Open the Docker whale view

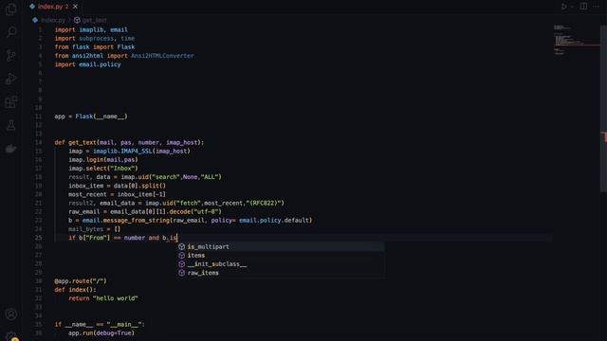click(10, 149)
